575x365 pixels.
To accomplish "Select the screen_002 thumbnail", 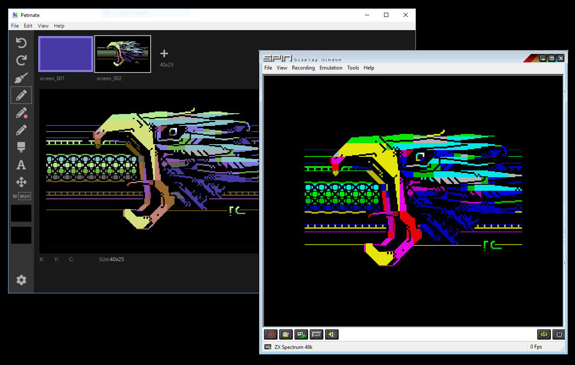I will tap(123, 54).
